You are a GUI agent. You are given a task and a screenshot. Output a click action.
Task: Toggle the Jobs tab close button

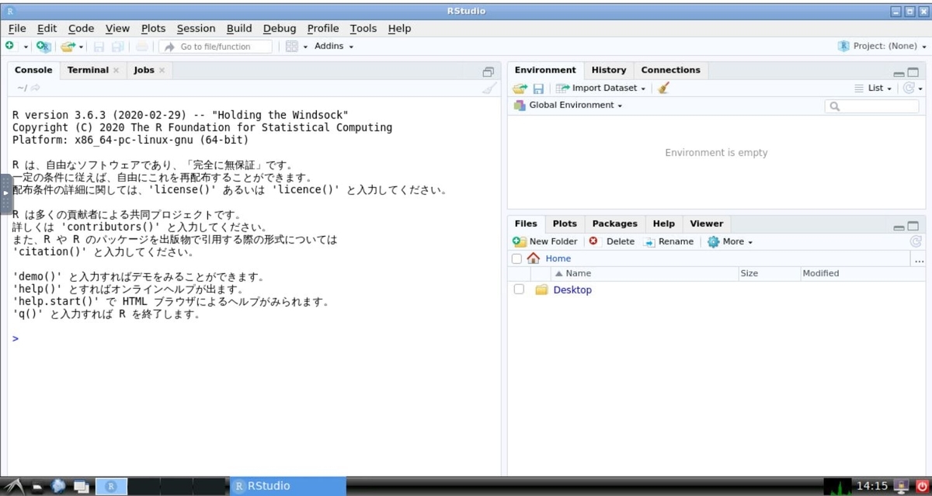tap(162, 70)
